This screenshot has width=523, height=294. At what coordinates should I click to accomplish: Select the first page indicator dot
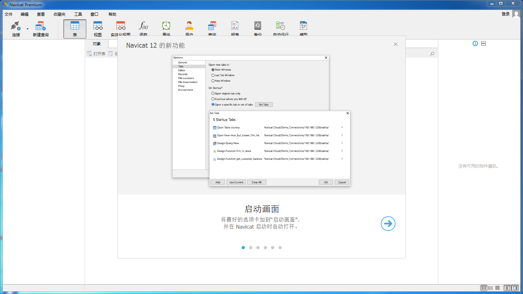click(x=243, y=248)
